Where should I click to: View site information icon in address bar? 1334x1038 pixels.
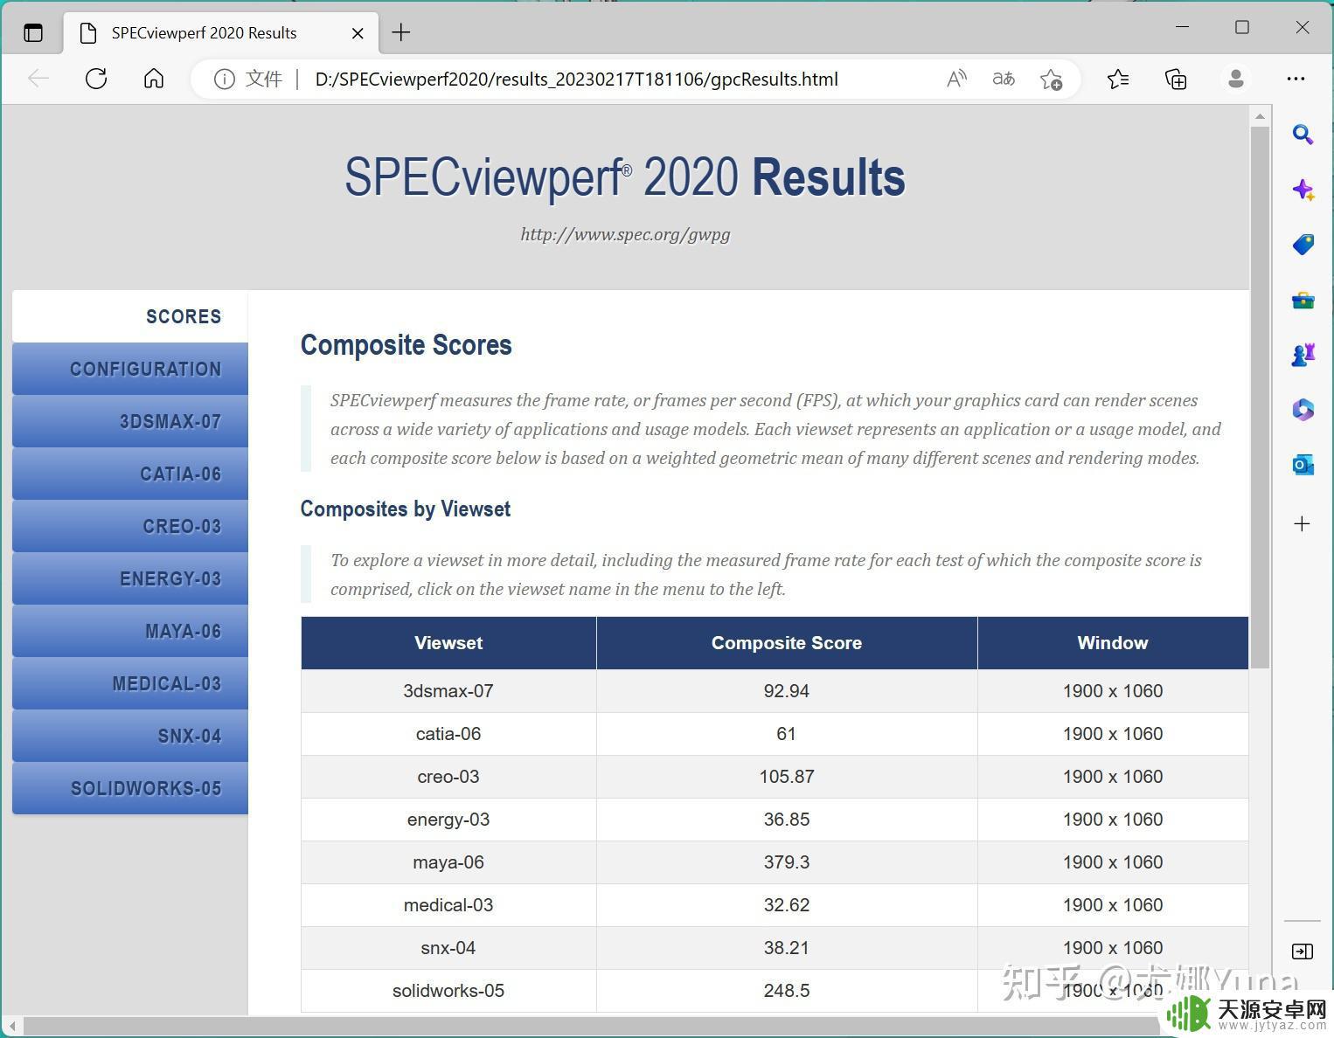[x=225, y=80]
